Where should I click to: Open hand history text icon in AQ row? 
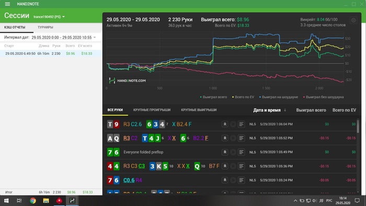242,138
